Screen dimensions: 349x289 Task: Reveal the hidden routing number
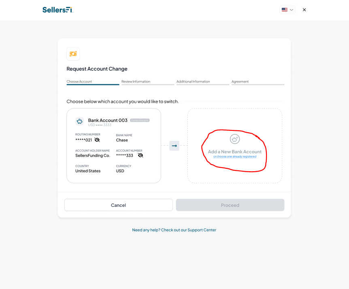[97, 140]
